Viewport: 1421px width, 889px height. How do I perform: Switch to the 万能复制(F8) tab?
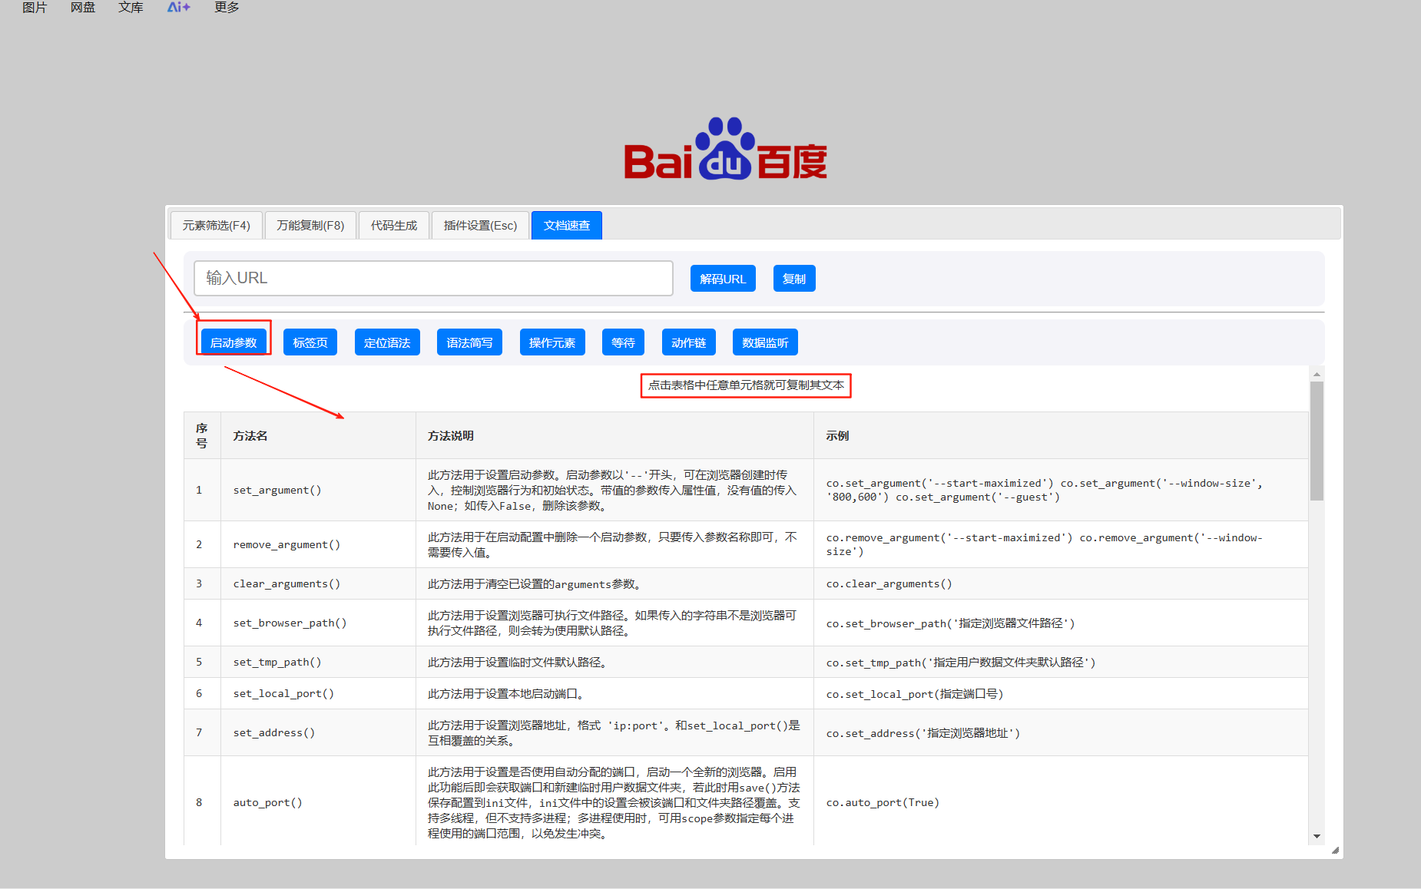[310, 226]
